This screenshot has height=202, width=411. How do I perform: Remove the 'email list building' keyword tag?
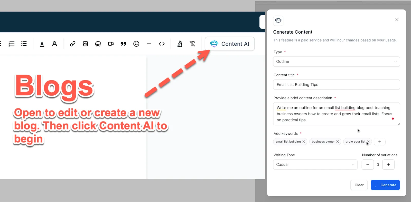[304, 142]
